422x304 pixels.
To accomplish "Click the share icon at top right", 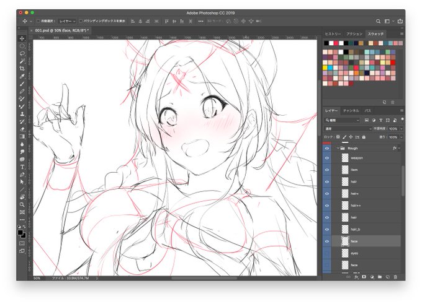I will 400,21.
